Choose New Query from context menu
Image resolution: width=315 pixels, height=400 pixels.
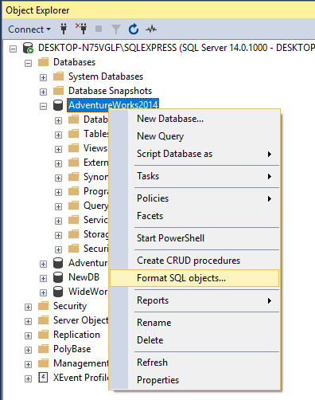(195, 136)
